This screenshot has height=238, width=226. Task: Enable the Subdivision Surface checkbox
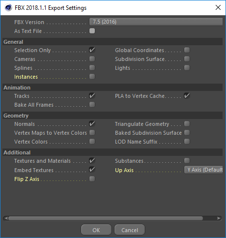[x=187, y=59]
